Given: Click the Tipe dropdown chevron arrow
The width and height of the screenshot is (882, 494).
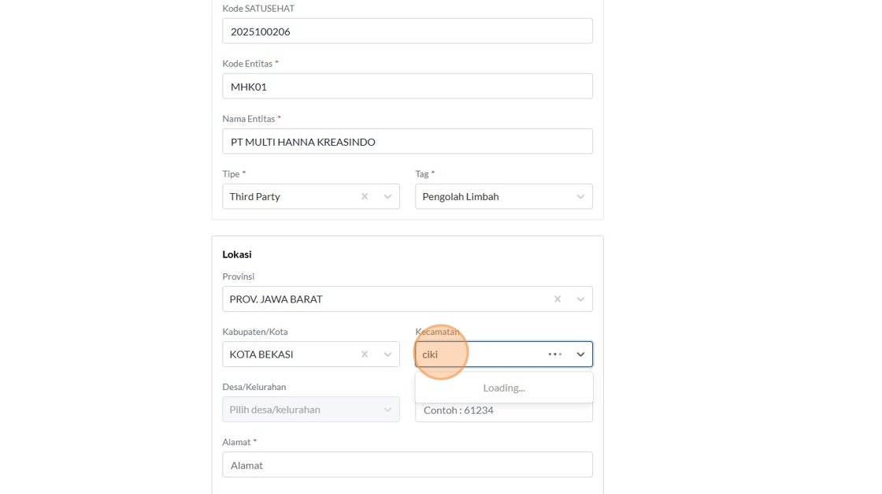Looking at the screenshot, I should pos(387,196).
